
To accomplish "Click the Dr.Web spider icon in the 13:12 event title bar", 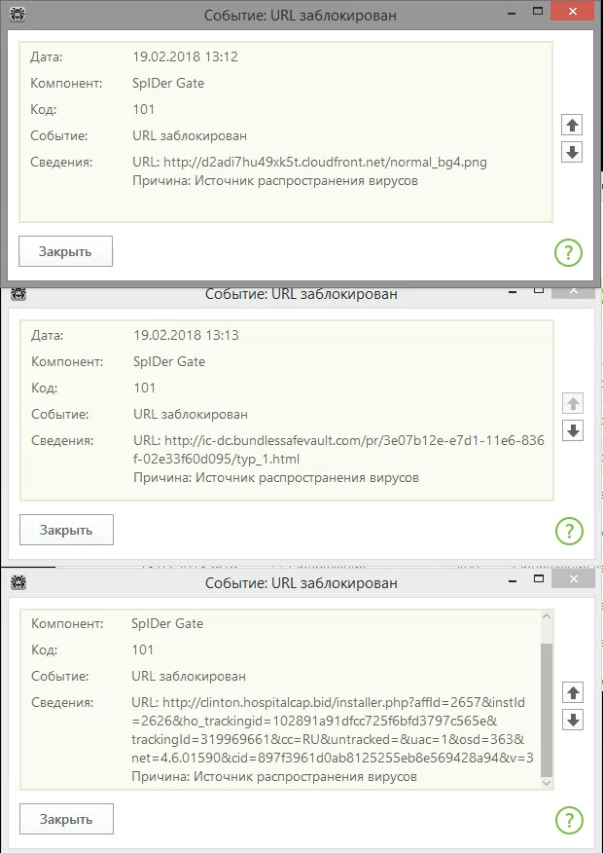I will pos(18,16).
